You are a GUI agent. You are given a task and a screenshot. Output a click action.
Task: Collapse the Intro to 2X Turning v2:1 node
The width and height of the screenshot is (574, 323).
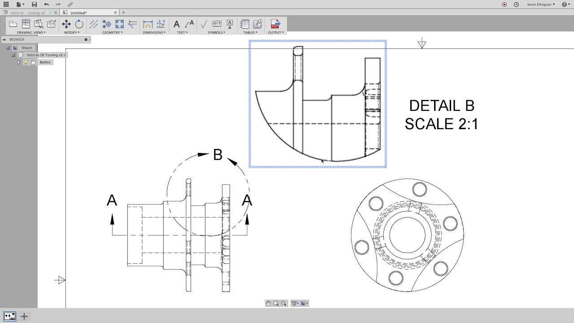13,55
